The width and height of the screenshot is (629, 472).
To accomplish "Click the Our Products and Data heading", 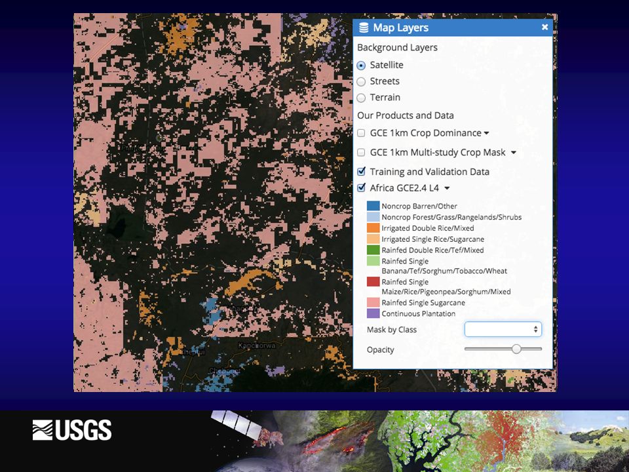I will coord(405,115).
